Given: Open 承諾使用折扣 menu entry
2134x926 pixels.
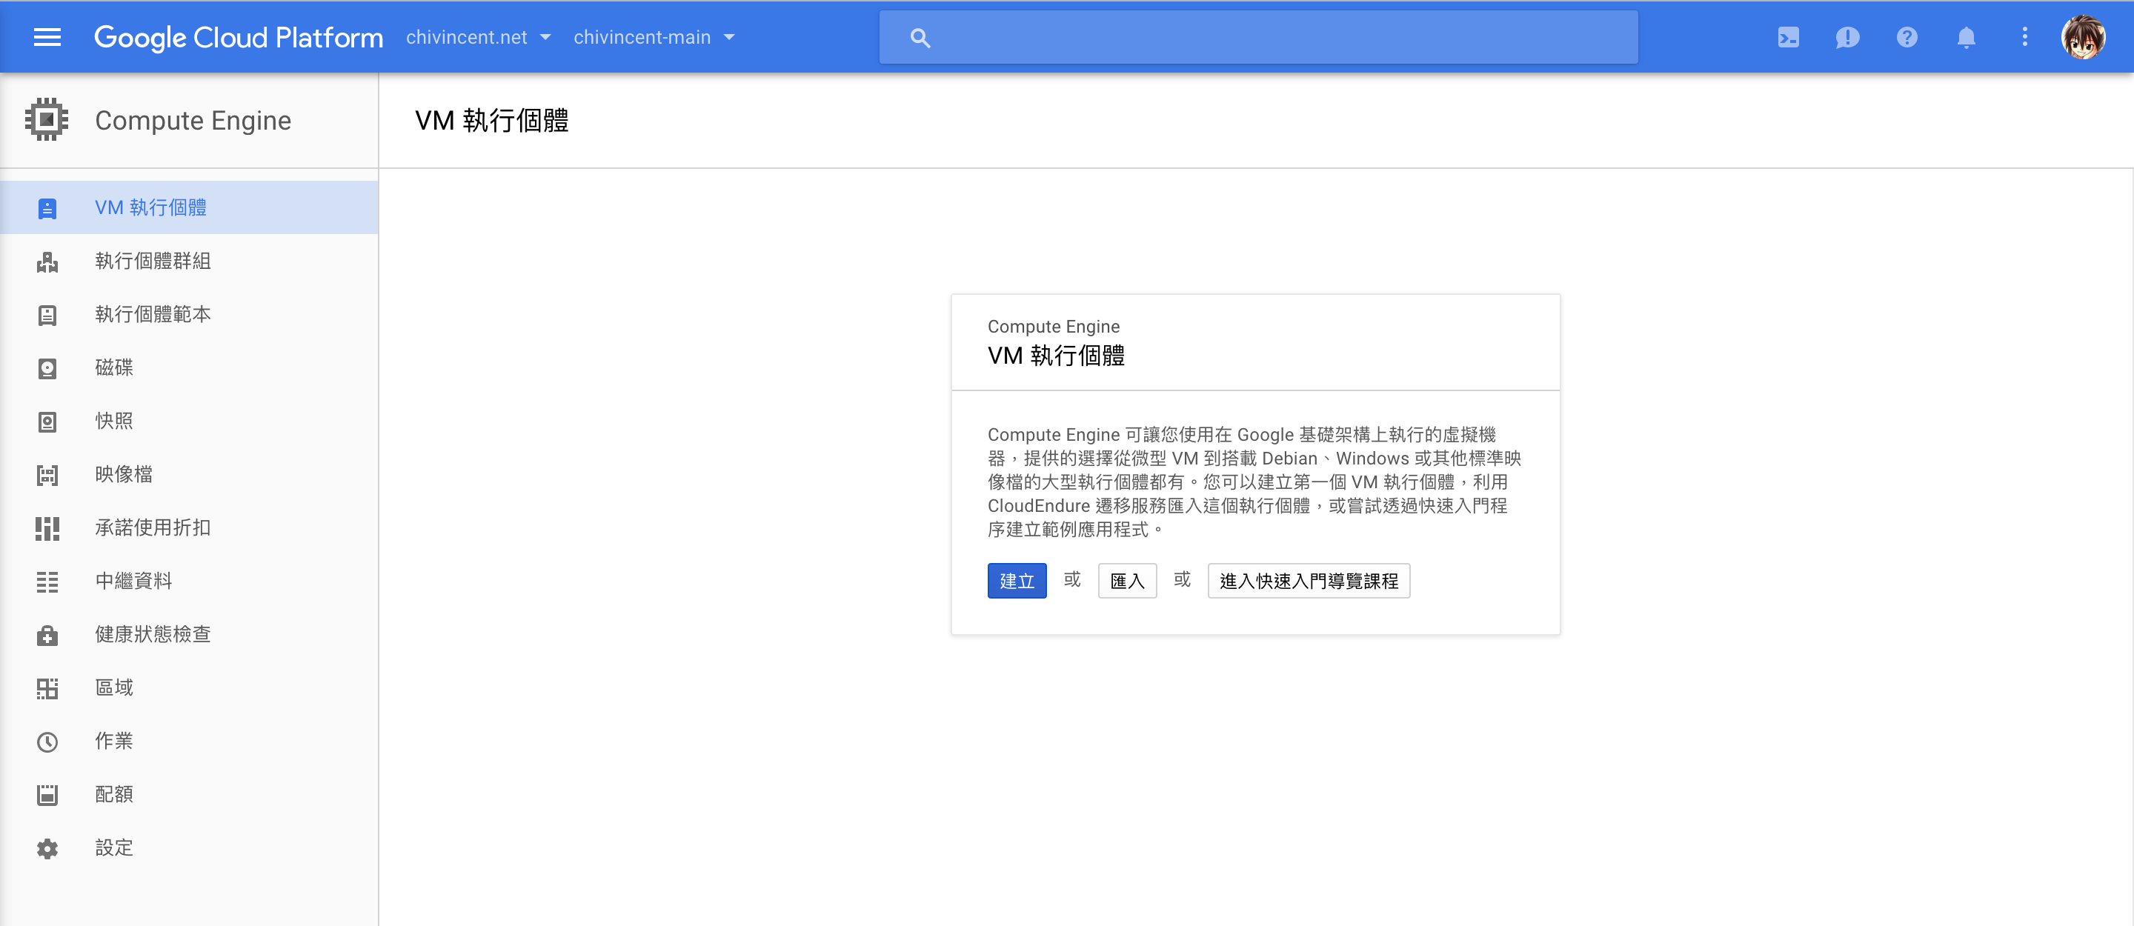Looking at the screenshot, I should [189, 528].
